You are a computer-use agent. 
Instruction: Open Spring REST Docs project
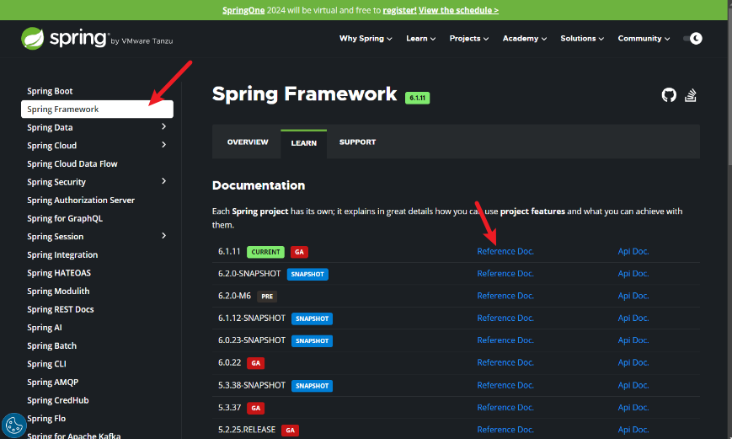(x=60, y=309)
